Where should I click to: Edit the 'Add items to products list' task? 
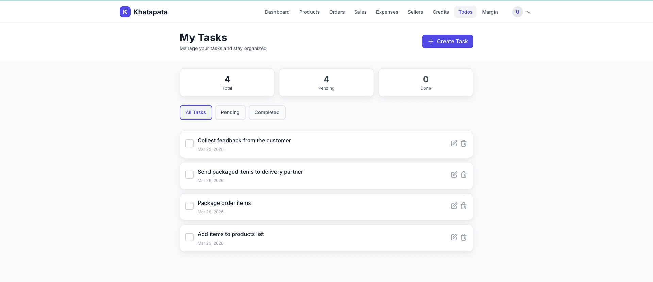(x=454, y=237)
